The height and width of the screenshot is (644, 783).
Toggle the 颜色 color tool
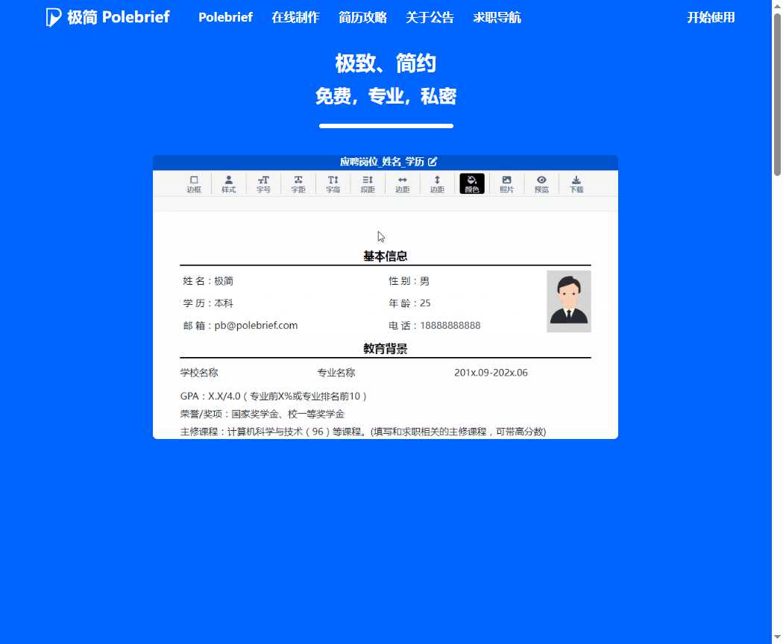click(x=471, y=183)
